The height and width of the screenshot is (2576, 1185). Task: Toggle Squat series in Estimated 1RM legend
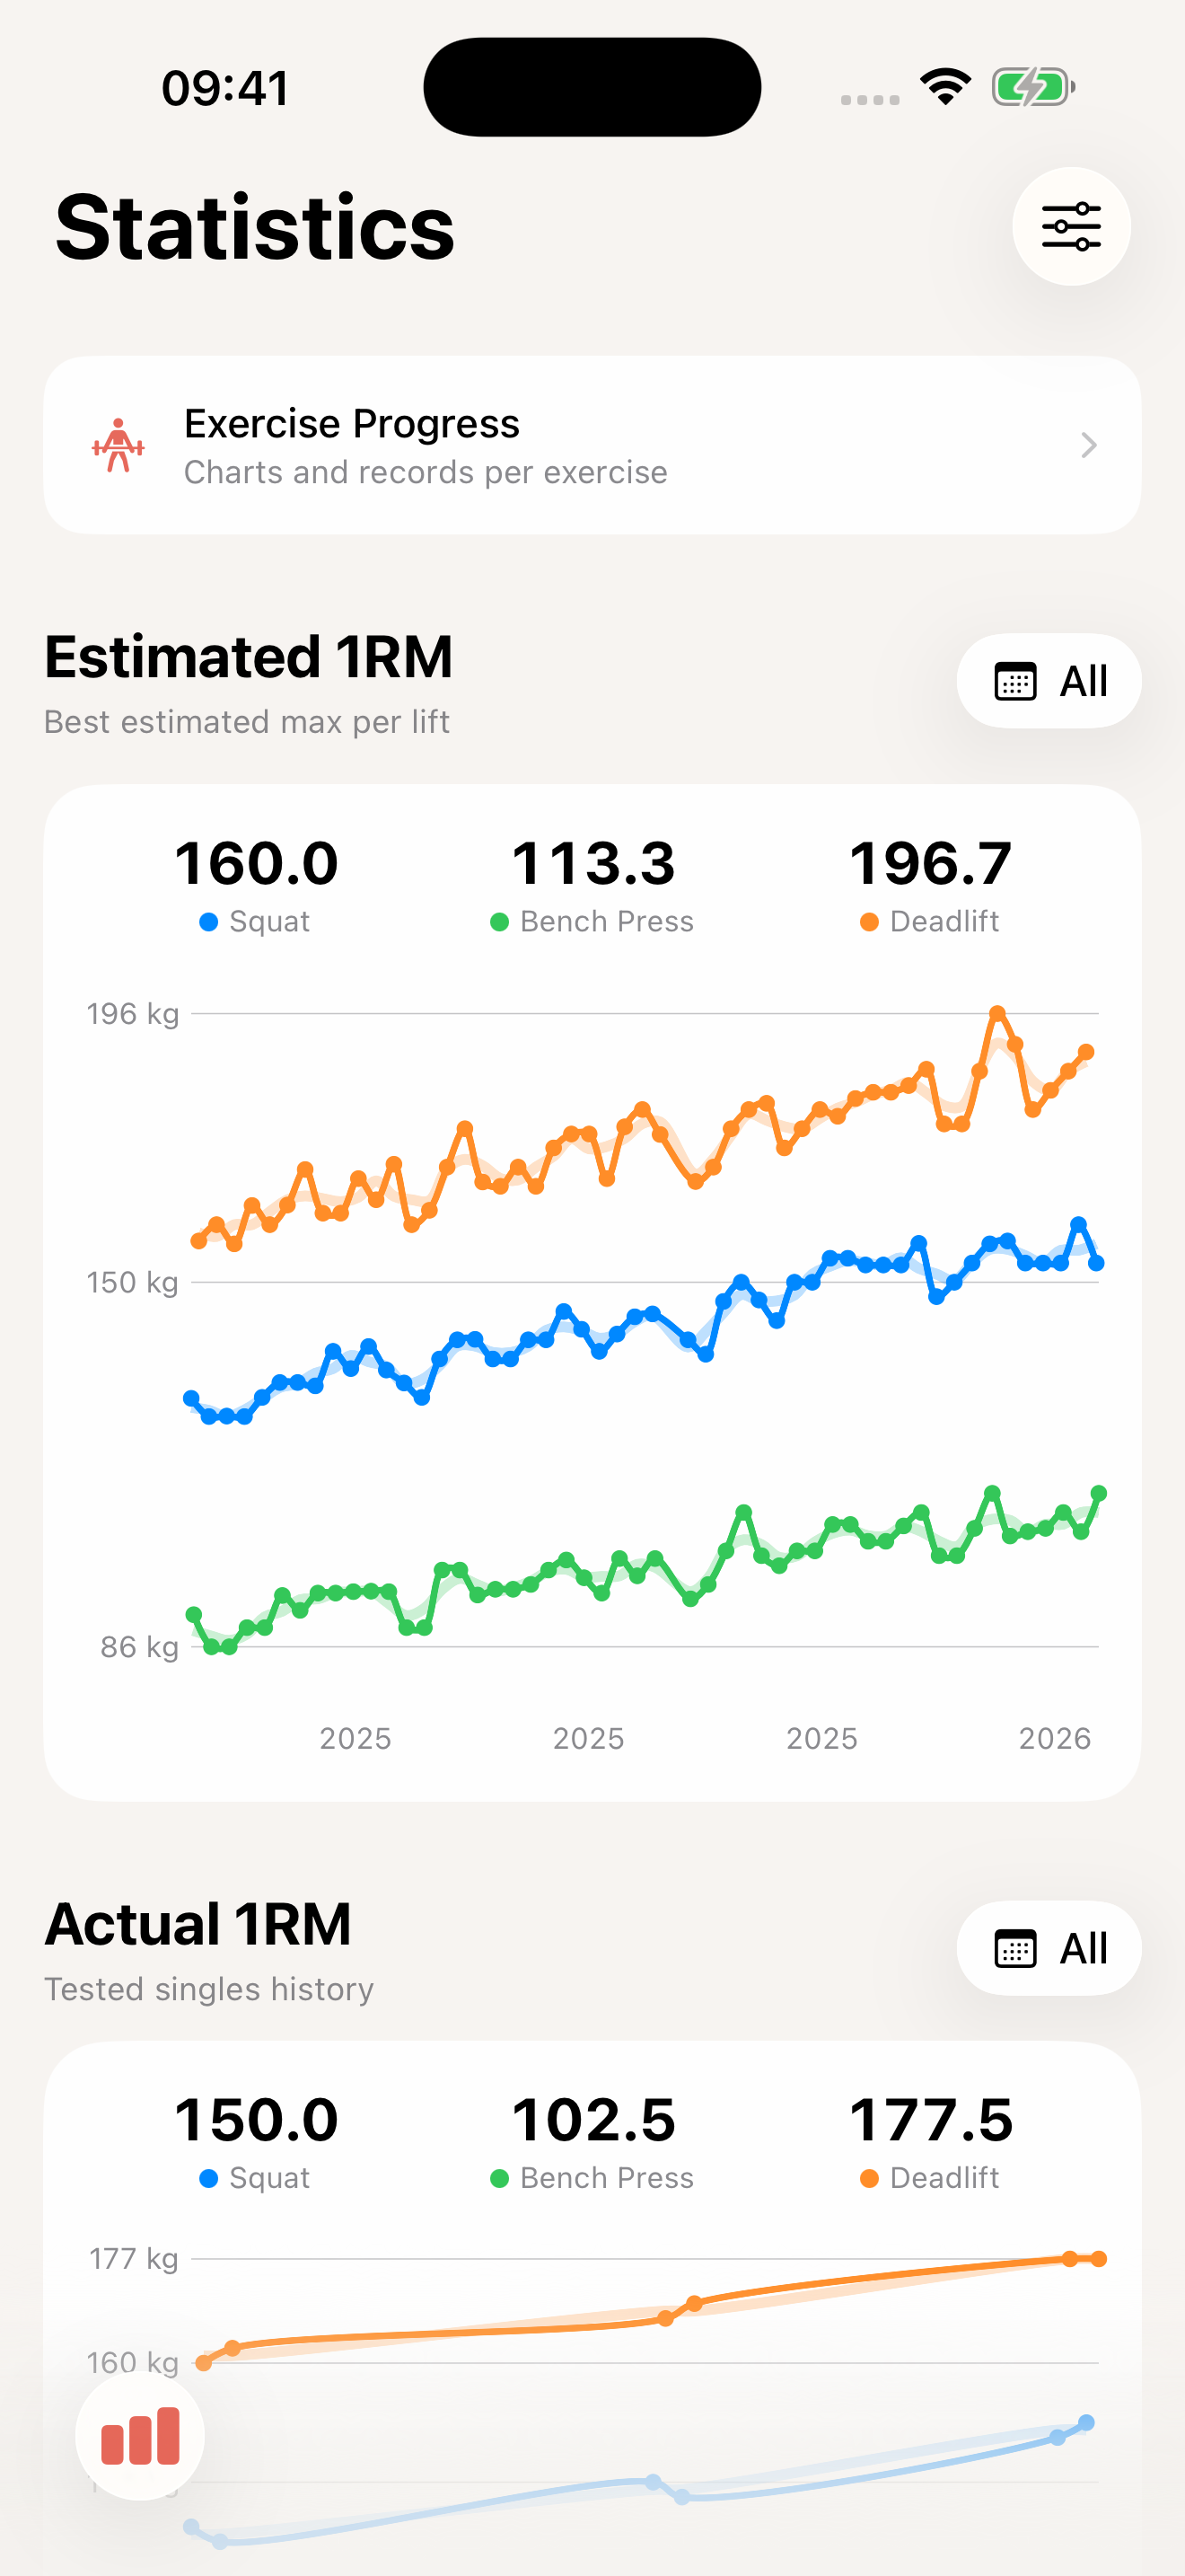tap(256, 921)
